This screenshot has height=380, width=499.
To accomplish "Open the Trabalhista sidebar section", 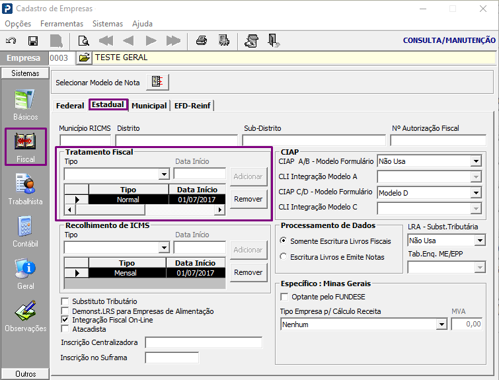I will [26, 190].
